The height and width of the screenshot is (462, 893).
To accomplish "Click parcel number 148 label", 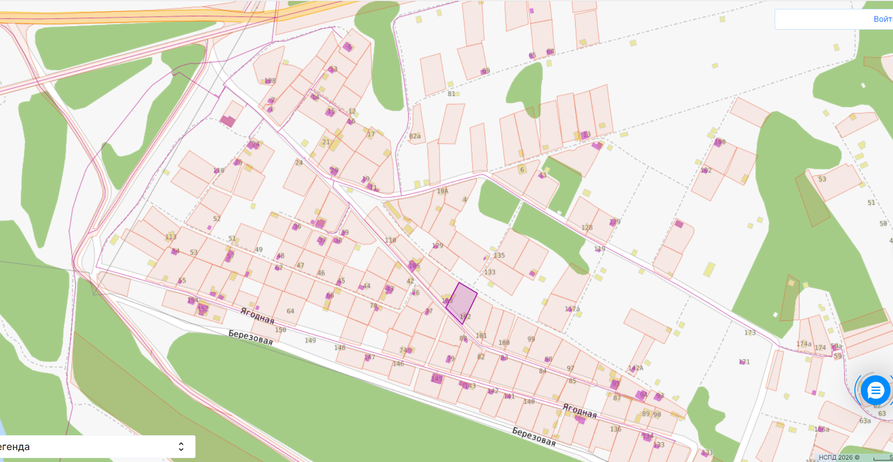I will pos(340,348).
